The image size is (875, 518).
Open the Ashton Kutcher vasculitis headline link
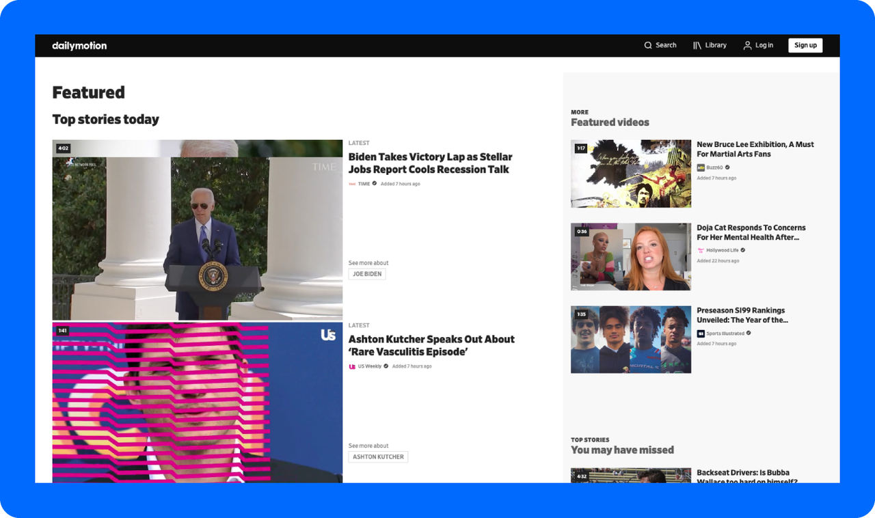(x=431, y=345)
